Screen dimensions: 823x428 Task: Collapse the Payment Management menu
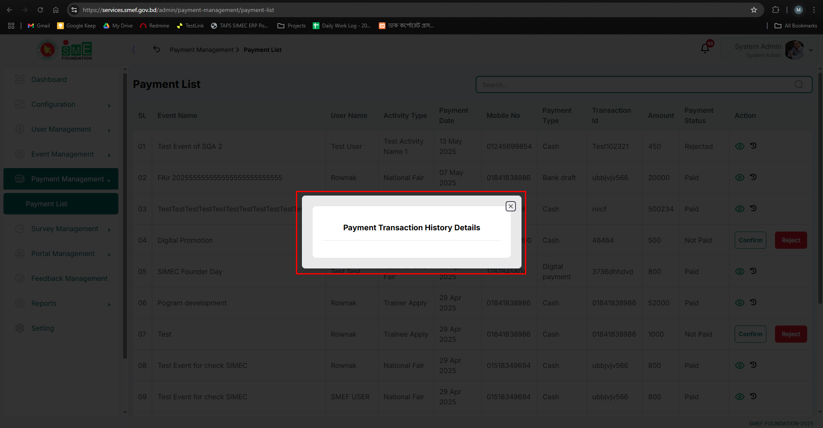click(x=61, y=179)
